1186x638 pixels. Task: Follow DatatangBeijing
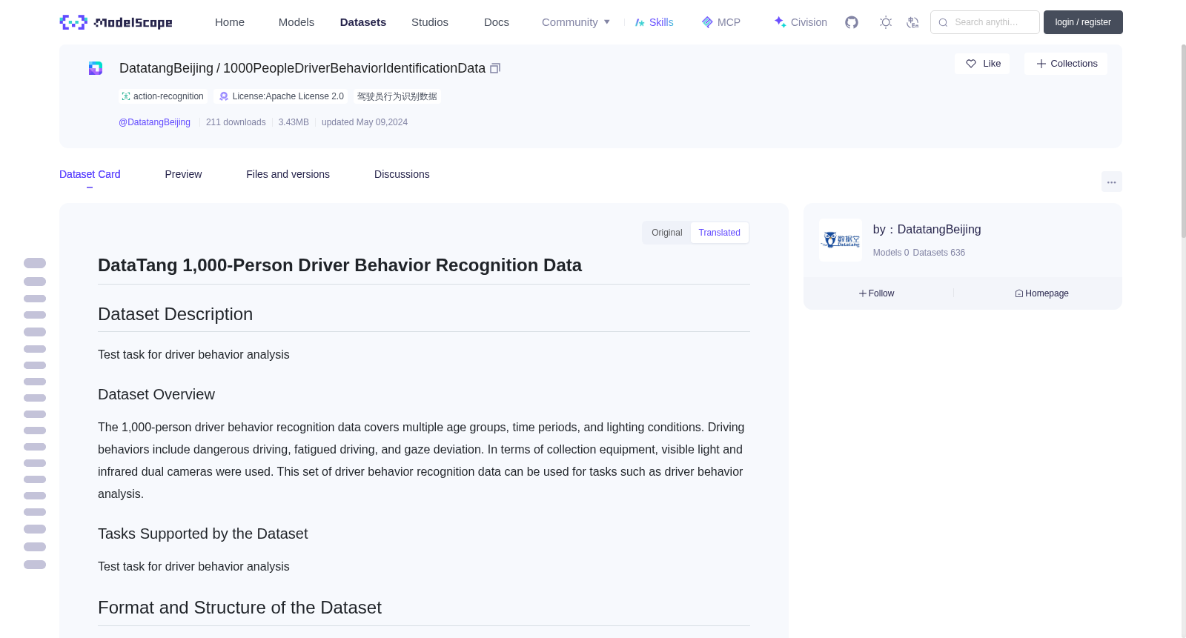click(877, 293)
